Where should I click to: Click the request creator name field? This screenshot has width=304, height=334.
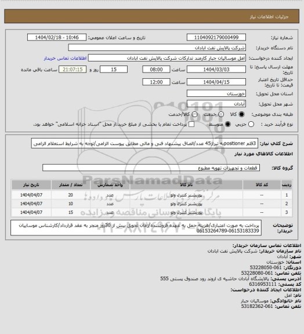click(x=167, y=58)
